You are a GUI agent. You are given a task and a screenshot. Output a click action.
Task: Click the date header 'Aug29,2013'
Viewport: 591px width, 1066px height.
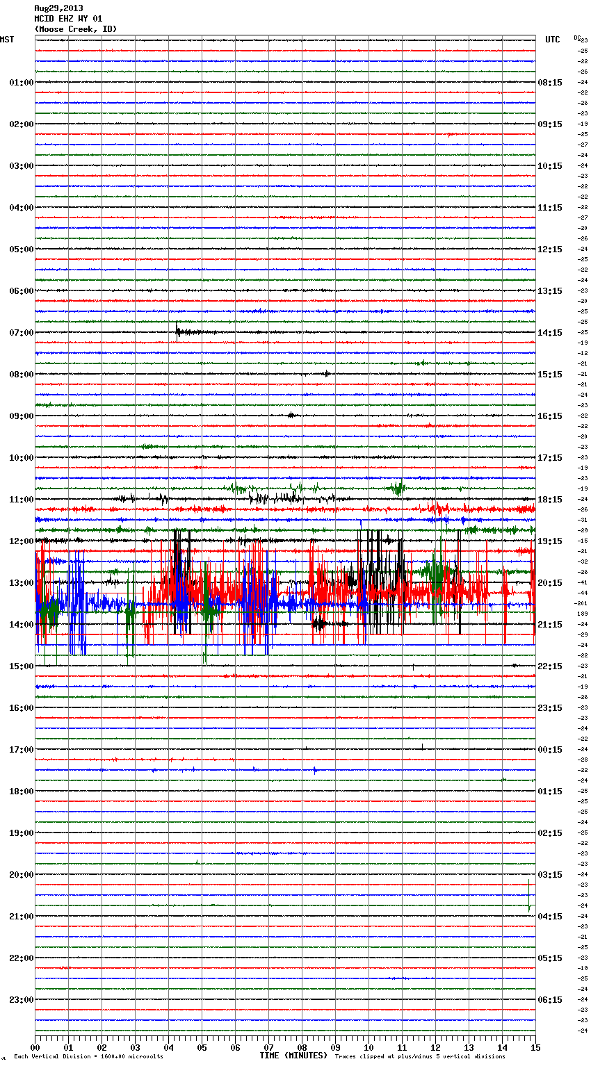coord(58,8)
